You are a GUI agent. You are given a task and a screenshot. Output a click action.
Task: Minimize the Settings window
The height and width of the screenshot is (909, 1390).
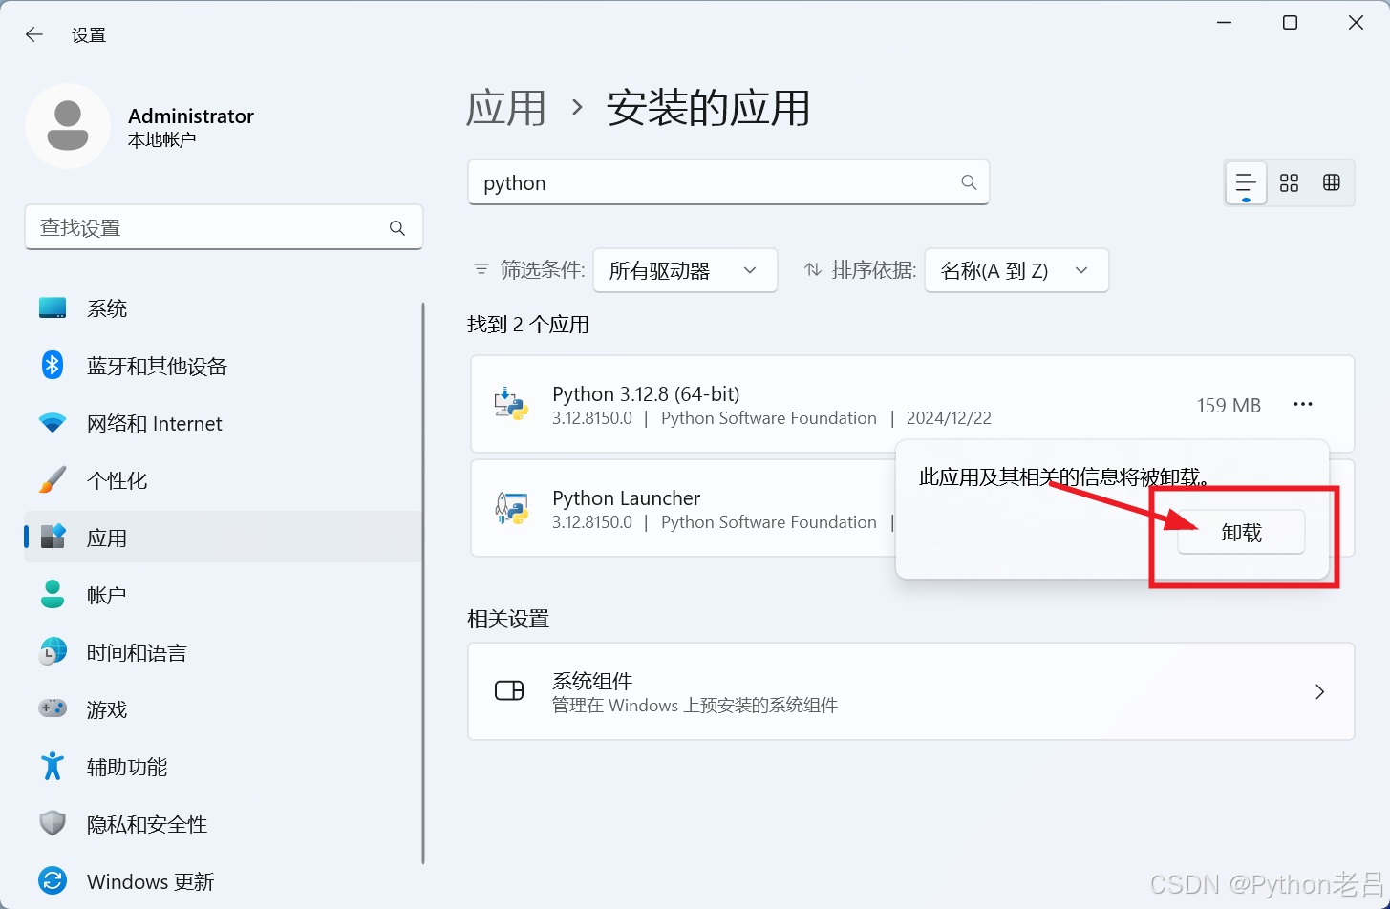(1224, 23)
